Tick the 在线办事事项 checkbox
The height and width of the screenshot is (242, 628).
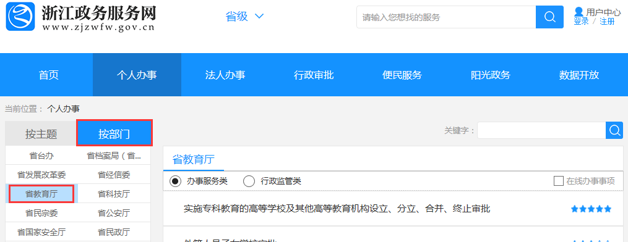pos(558,181)
